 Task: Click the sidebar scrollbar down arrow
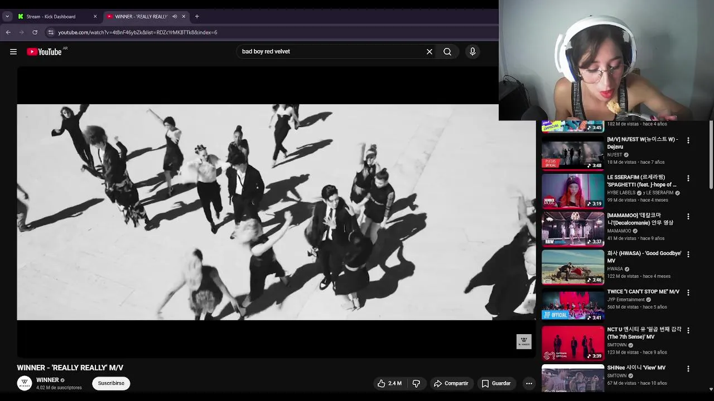[x=711, y=389]
